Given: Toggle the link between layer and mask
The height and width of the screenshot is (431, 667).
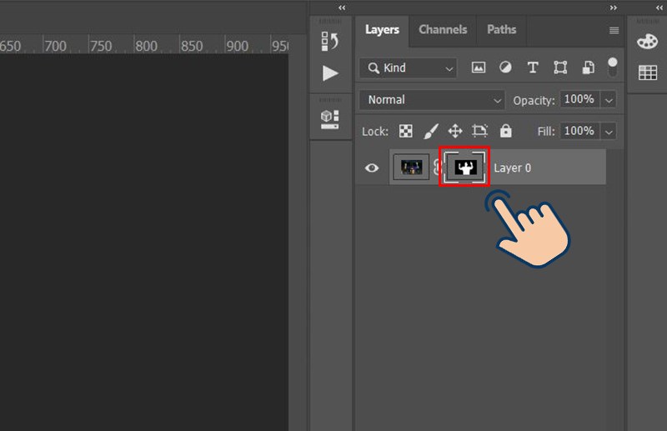Looking at the screenshot, I should (437, 168).
